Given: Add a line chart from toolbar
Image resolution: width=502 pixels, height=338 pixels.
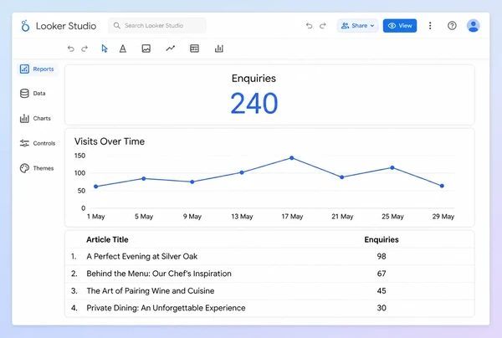Looking at the screenshot, I should [171, 49].
